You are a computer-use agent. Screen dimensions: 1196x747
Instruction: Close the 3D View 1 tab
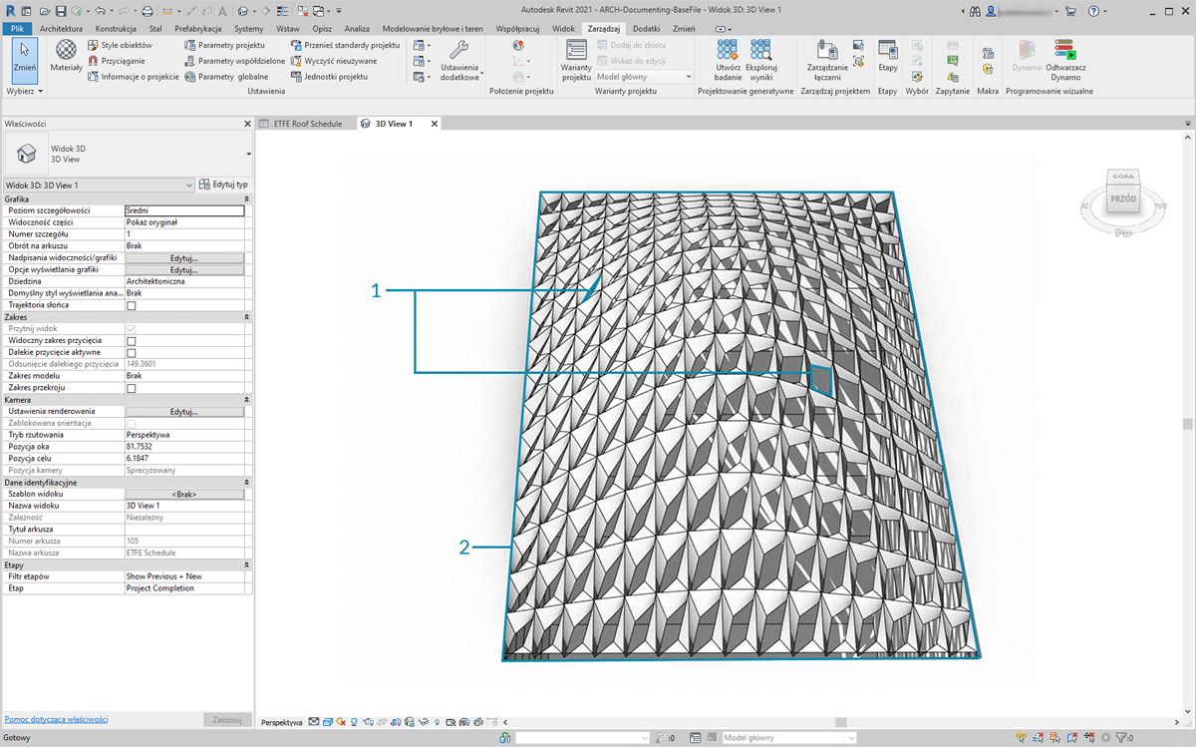click(x=434, y=124)
